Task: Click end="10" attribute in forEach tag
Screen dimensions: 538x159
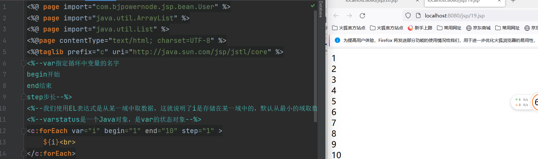Action: point(161,131)
